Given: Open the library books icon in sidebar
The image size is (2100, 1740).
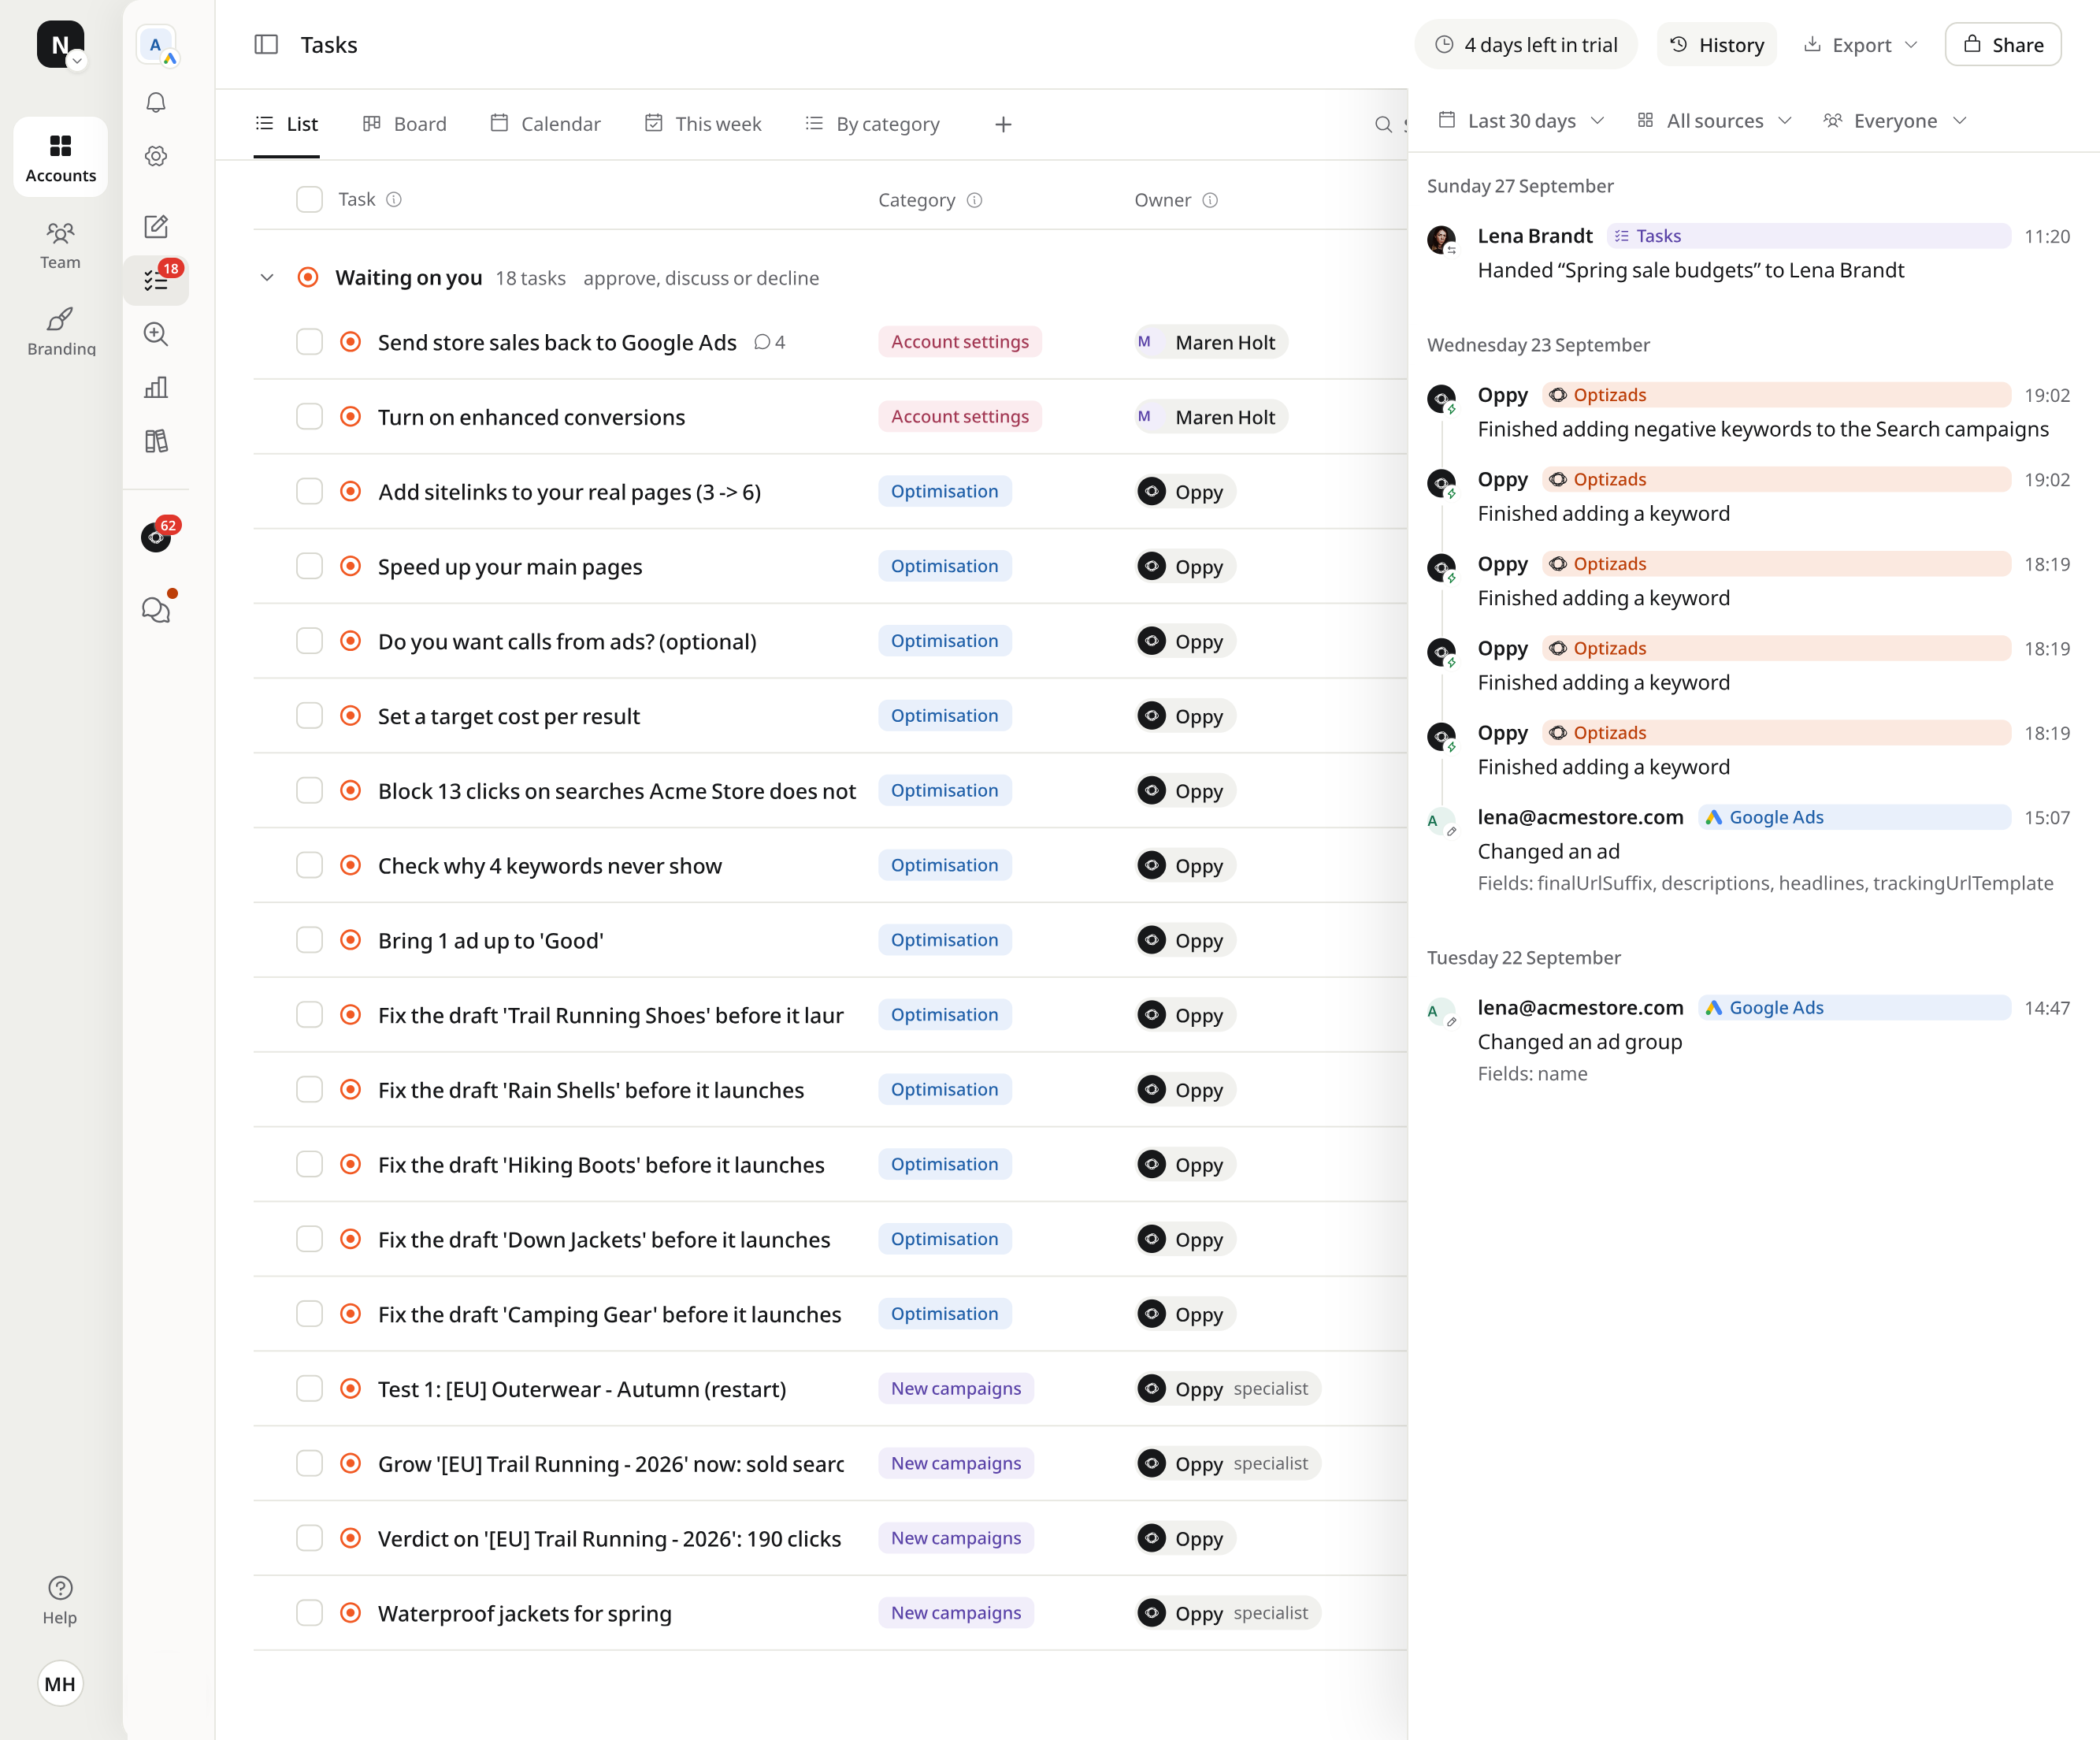Looking at the screenshot, I should [156, 441].
